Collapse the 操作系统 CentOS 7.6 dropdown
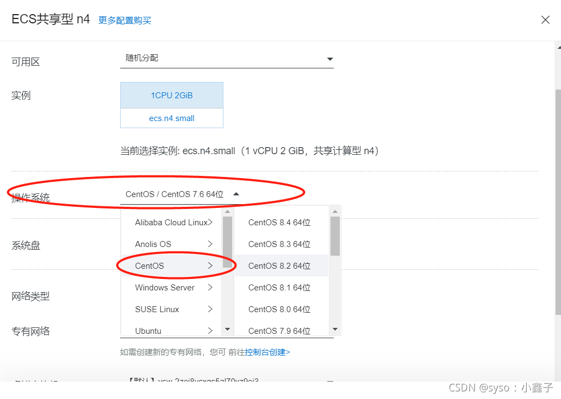The image size is (561, 399). click(182, 194)
